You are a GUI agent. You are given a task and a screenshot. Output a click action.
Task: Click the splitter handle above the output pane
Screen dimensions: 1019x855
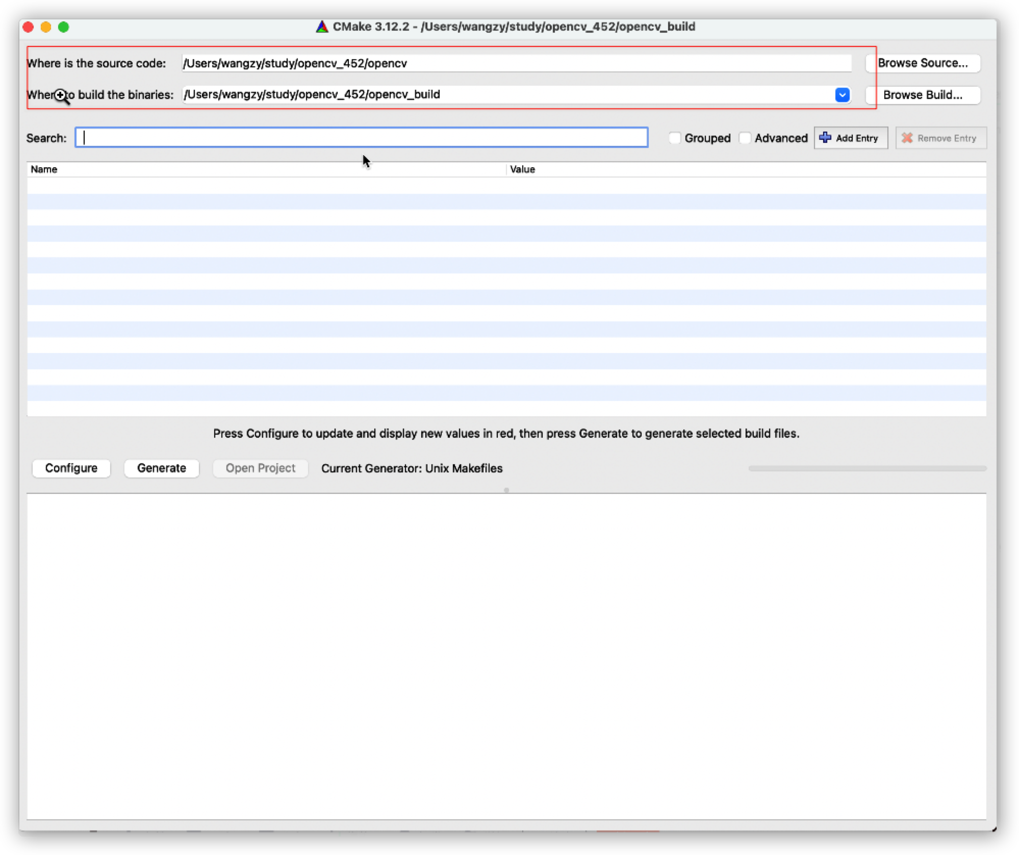(x=506, y=490)
